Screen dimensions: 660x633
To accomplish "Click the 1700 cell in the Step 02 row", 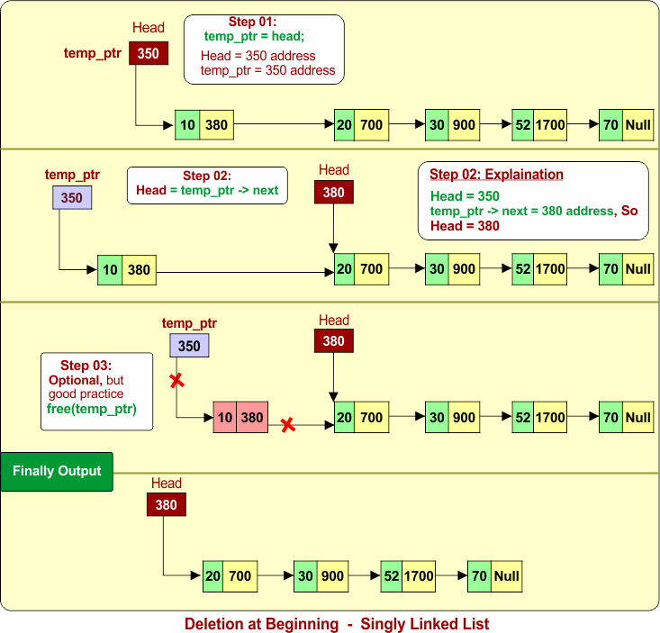I will click(550, 269).
